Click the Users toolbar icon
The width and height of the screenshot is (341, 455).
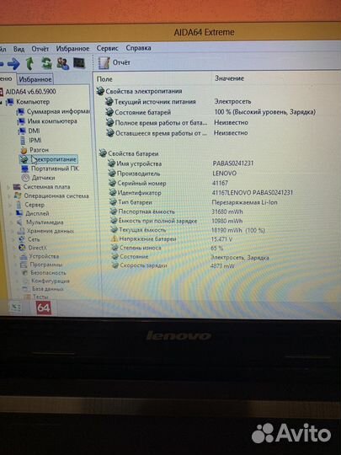tap(62, 63)
